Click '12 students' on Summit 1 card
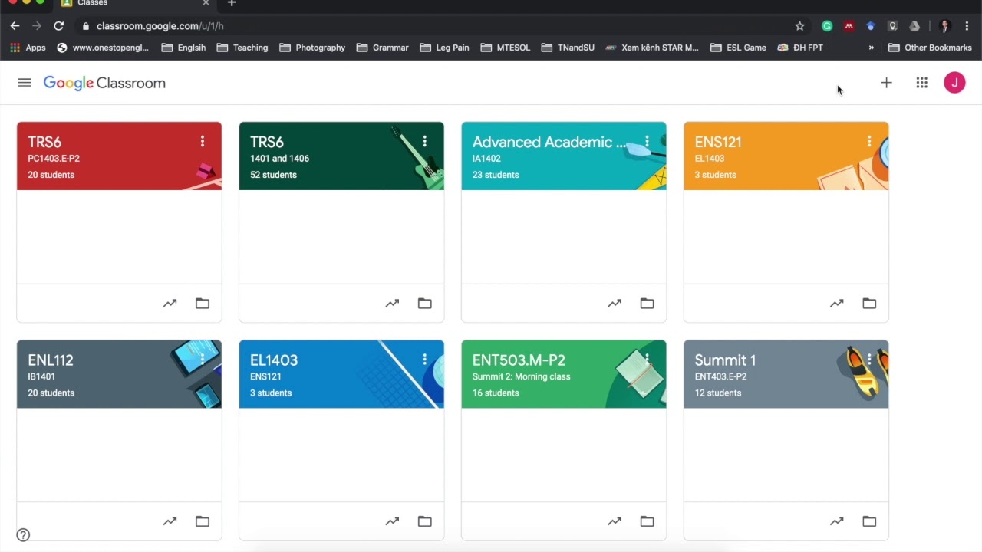Image resolution: width=982 pixels, height=552 pixels. (718, 393)
